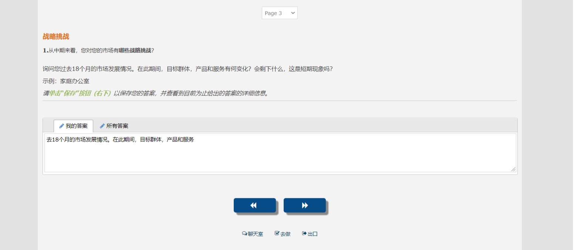
Task: Switch to the 我的答案 tab
Action: [73, 126]
